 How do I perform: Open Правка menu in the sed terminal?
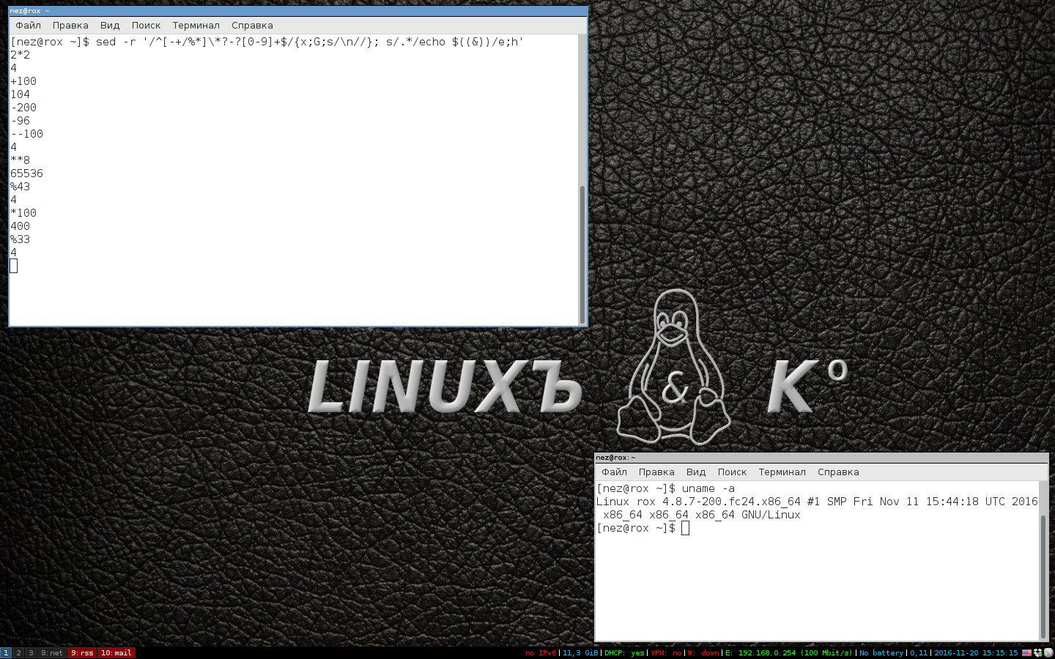point(70,25)
